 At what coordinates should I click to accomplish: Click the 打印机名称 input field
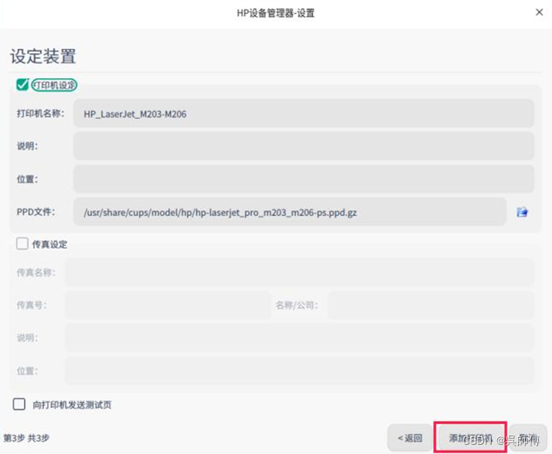pyautogui.click(x=304, y=114)
